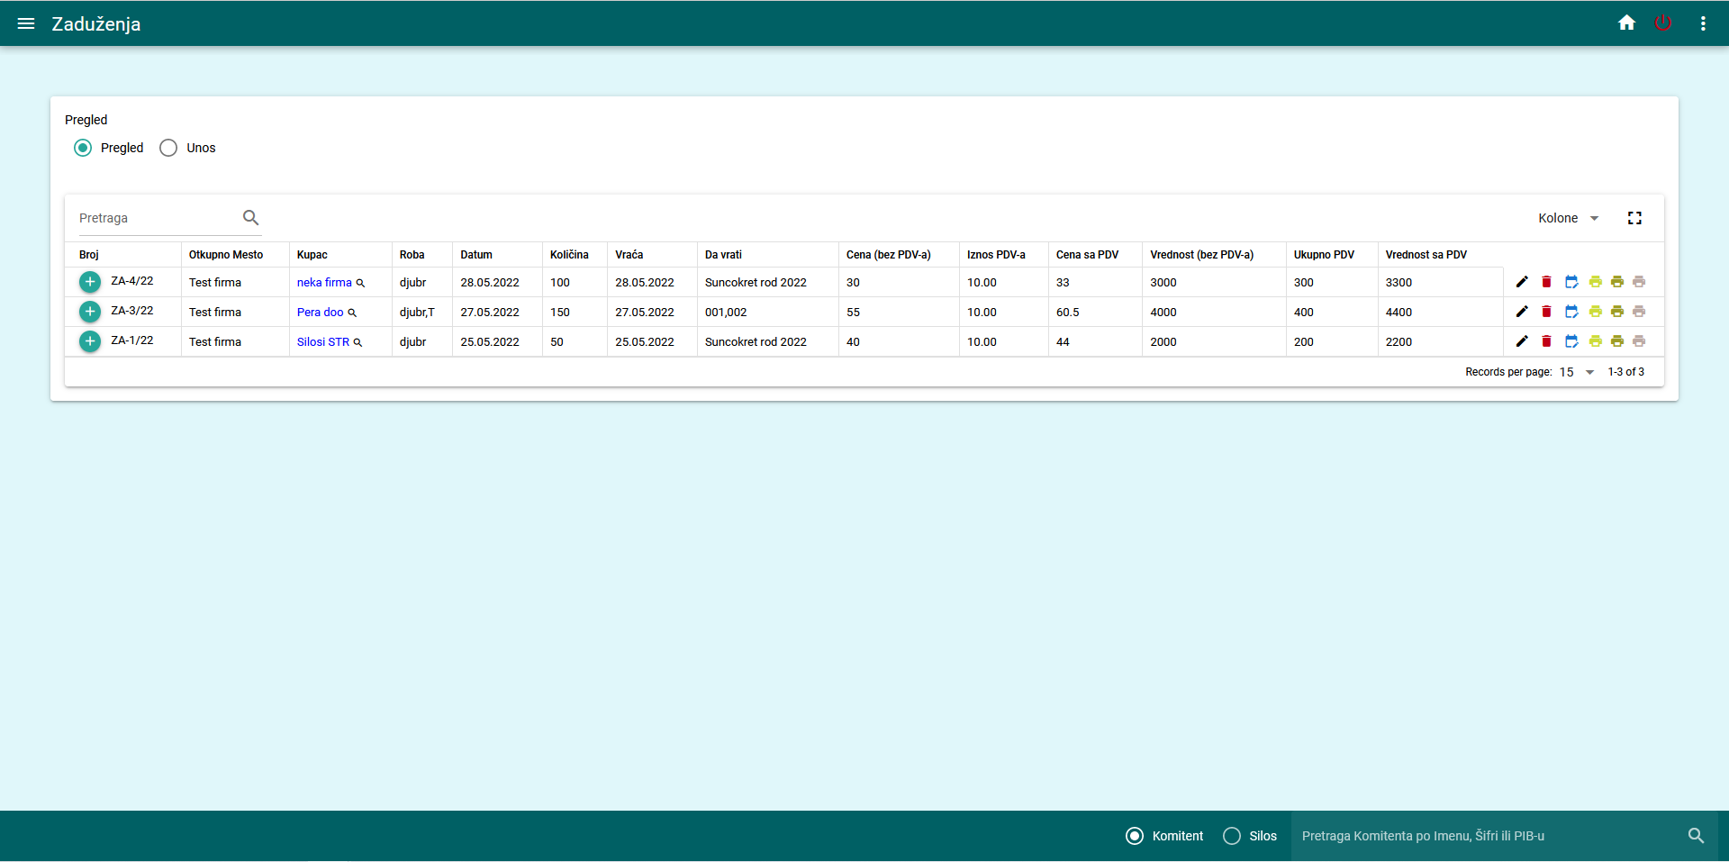1729x862 pixels.
Task: Edit the ZA-4/22 record with pencil icon
Action: [x=1522, y=281]
